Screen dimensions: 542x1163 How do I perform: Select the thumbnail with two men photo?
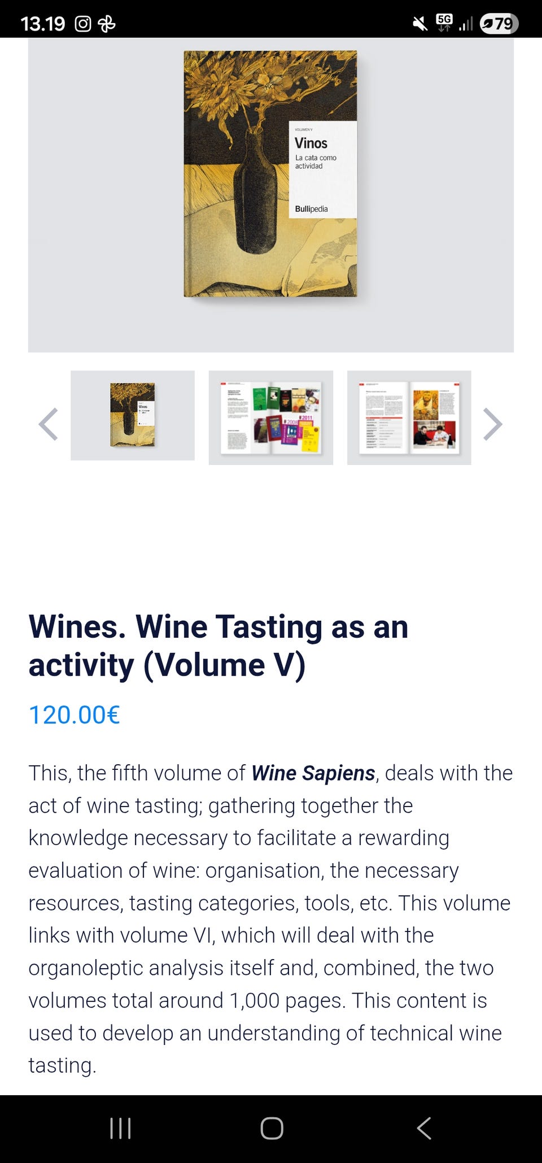pyautogui.click(x=409, y=417)
